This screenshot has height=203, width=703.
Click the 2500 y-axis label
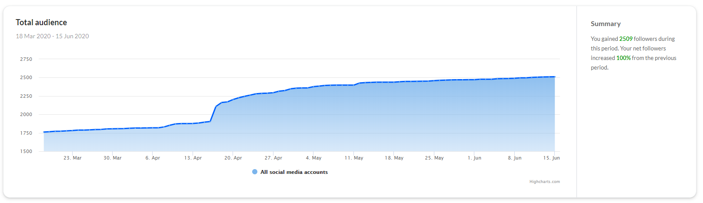click(26, 77)
